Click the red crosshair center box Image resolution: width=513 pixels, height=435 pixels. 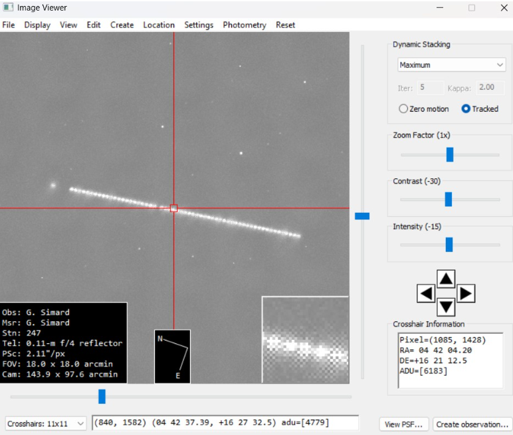click(x=174, y=208)
